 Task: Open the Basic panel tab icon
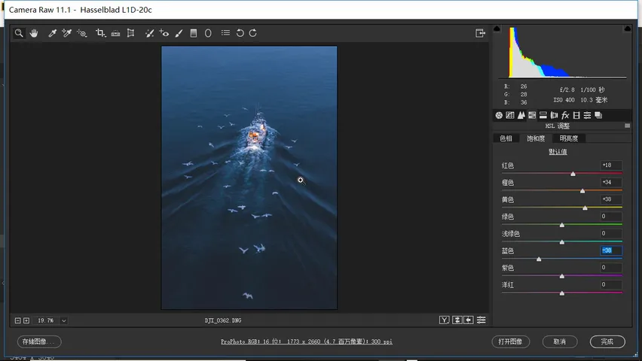[499, 115]
